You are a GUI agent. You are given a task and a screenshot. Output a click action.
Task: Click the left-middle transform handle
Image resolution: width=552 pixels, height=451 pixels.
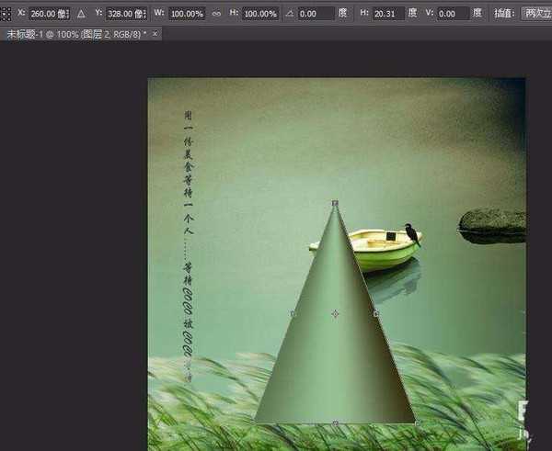click(293, 314)
